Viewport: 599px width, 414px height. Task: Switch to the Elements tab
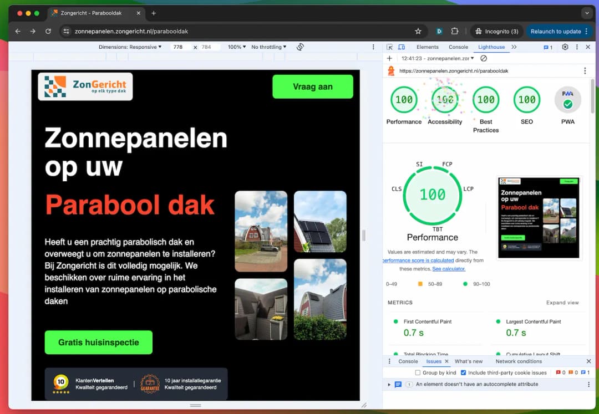click(x=427, y=47)
